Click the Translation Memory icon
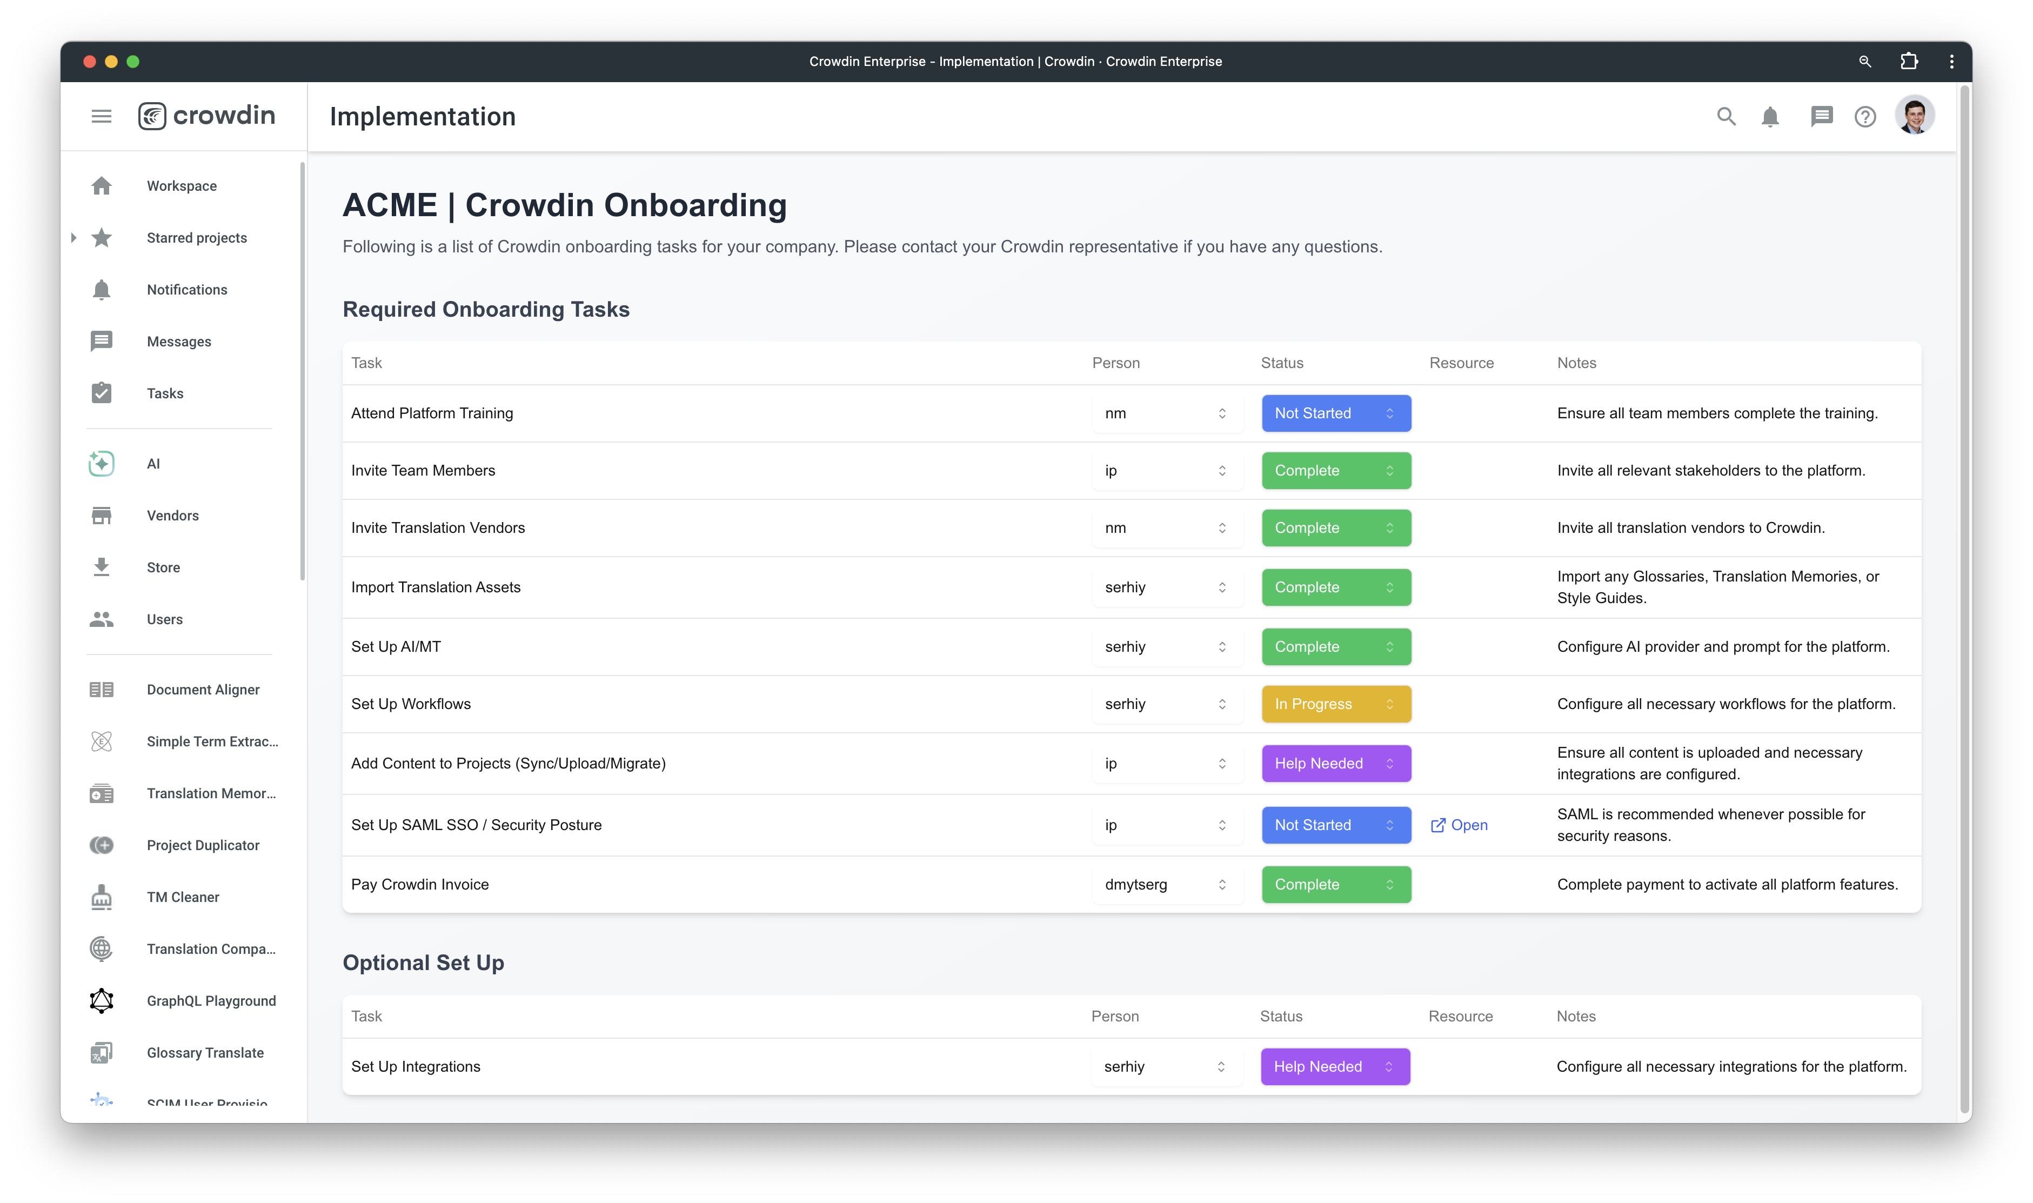 [x=102, y=793]
